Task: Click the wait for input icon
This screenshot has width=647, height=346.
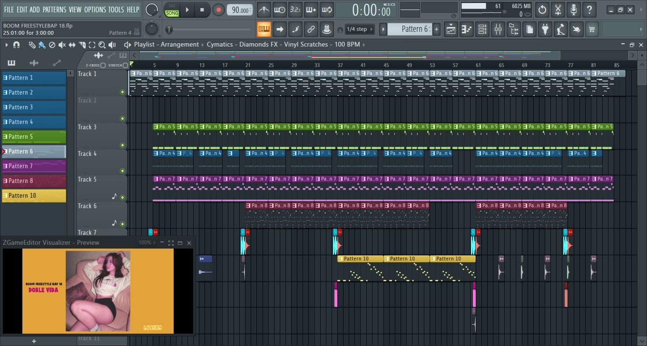Action: pyautogui.click(x=280, y=10)
